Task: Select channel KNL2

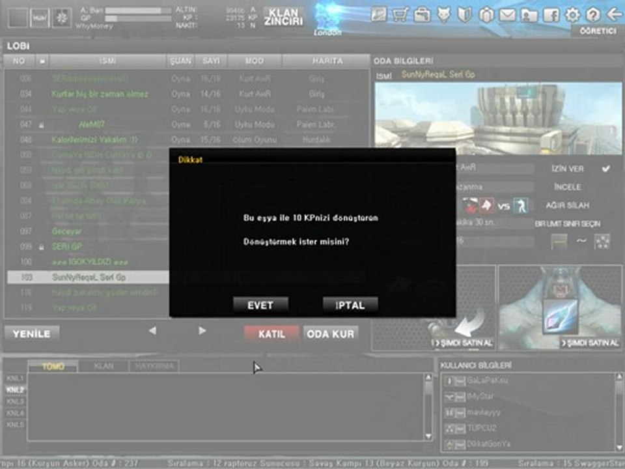Action: pos(15,390)
